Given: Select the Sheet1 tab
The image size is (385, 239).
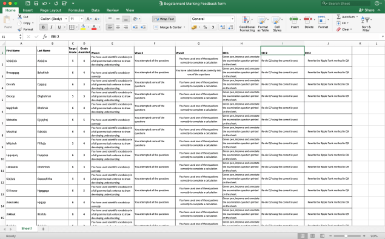Looking at the screenshot, I should [x=27, y=229].
